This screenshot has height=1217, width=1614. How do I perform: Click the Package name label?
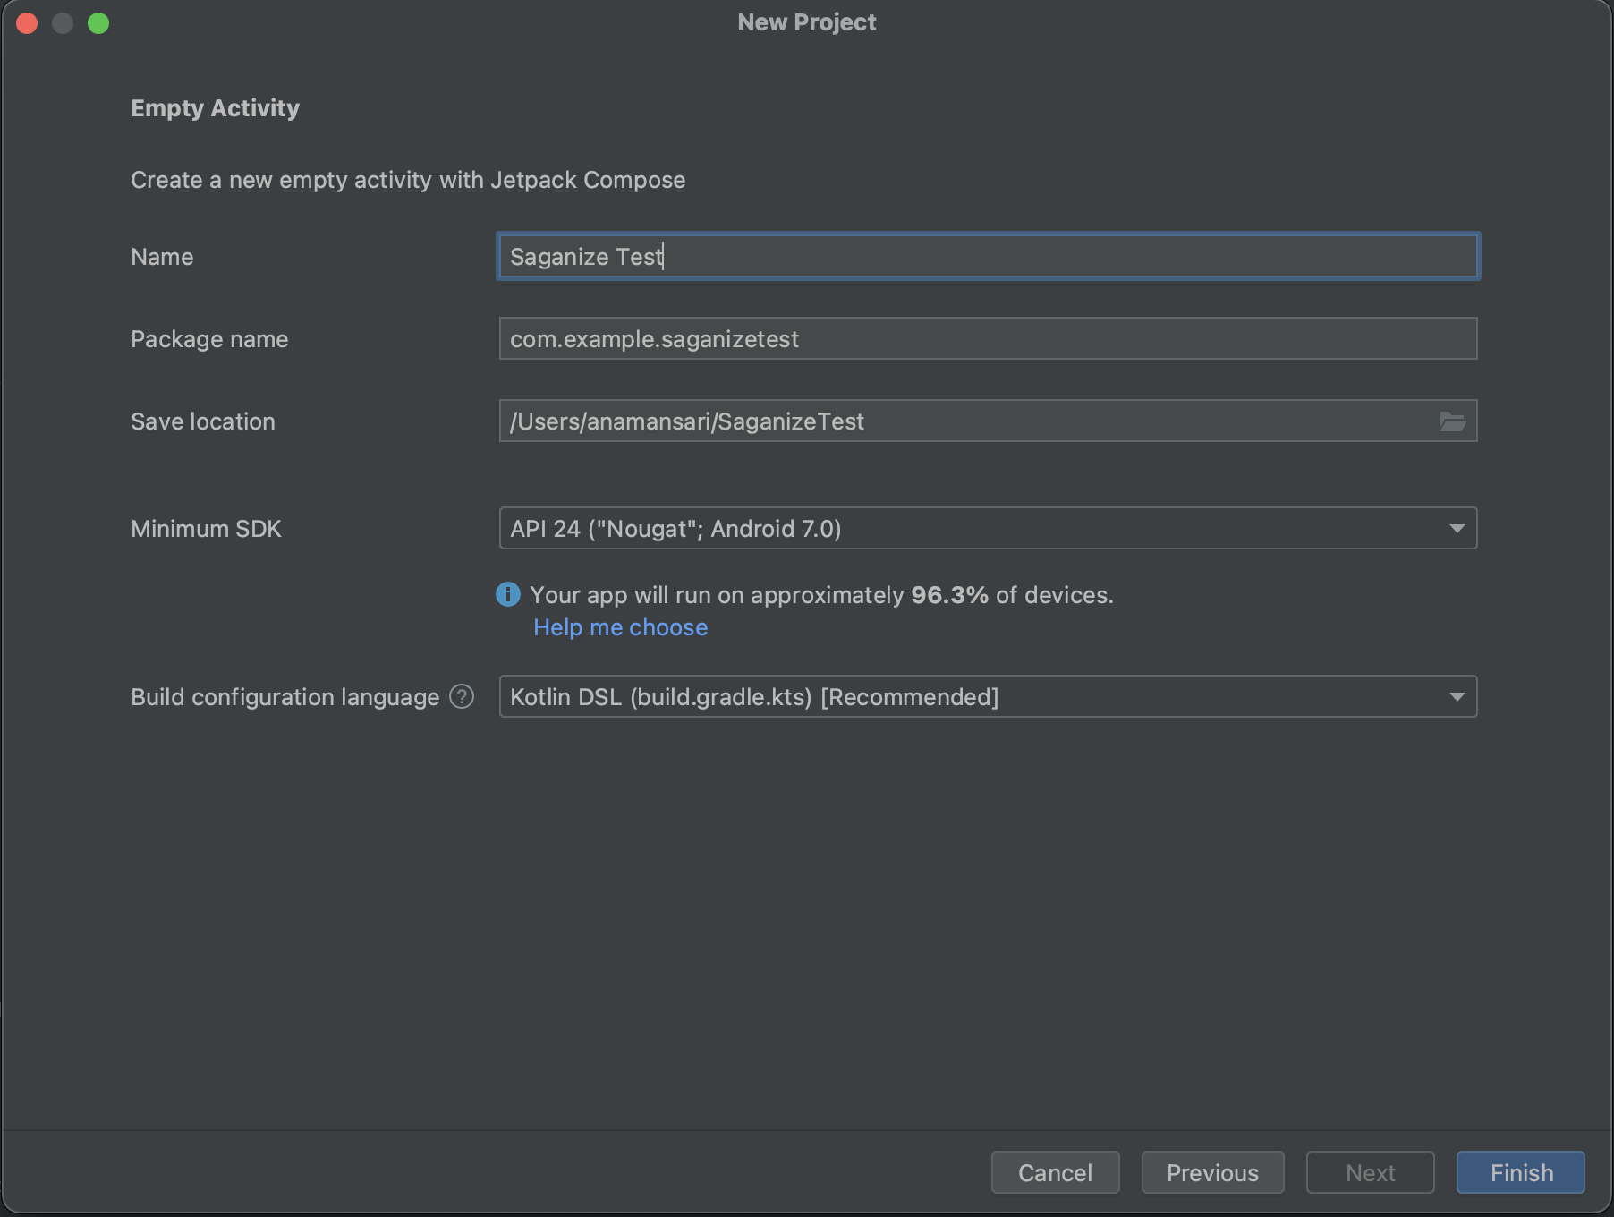tap(209, 339)
